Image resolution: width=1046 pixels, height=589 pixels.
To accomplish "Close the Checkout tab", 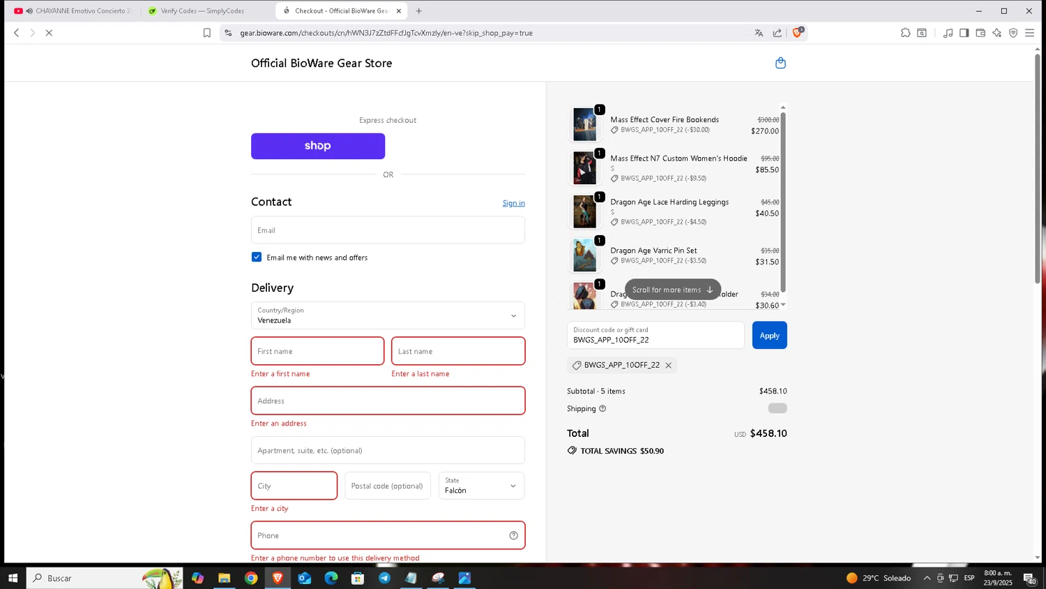I will coord(399,11).
